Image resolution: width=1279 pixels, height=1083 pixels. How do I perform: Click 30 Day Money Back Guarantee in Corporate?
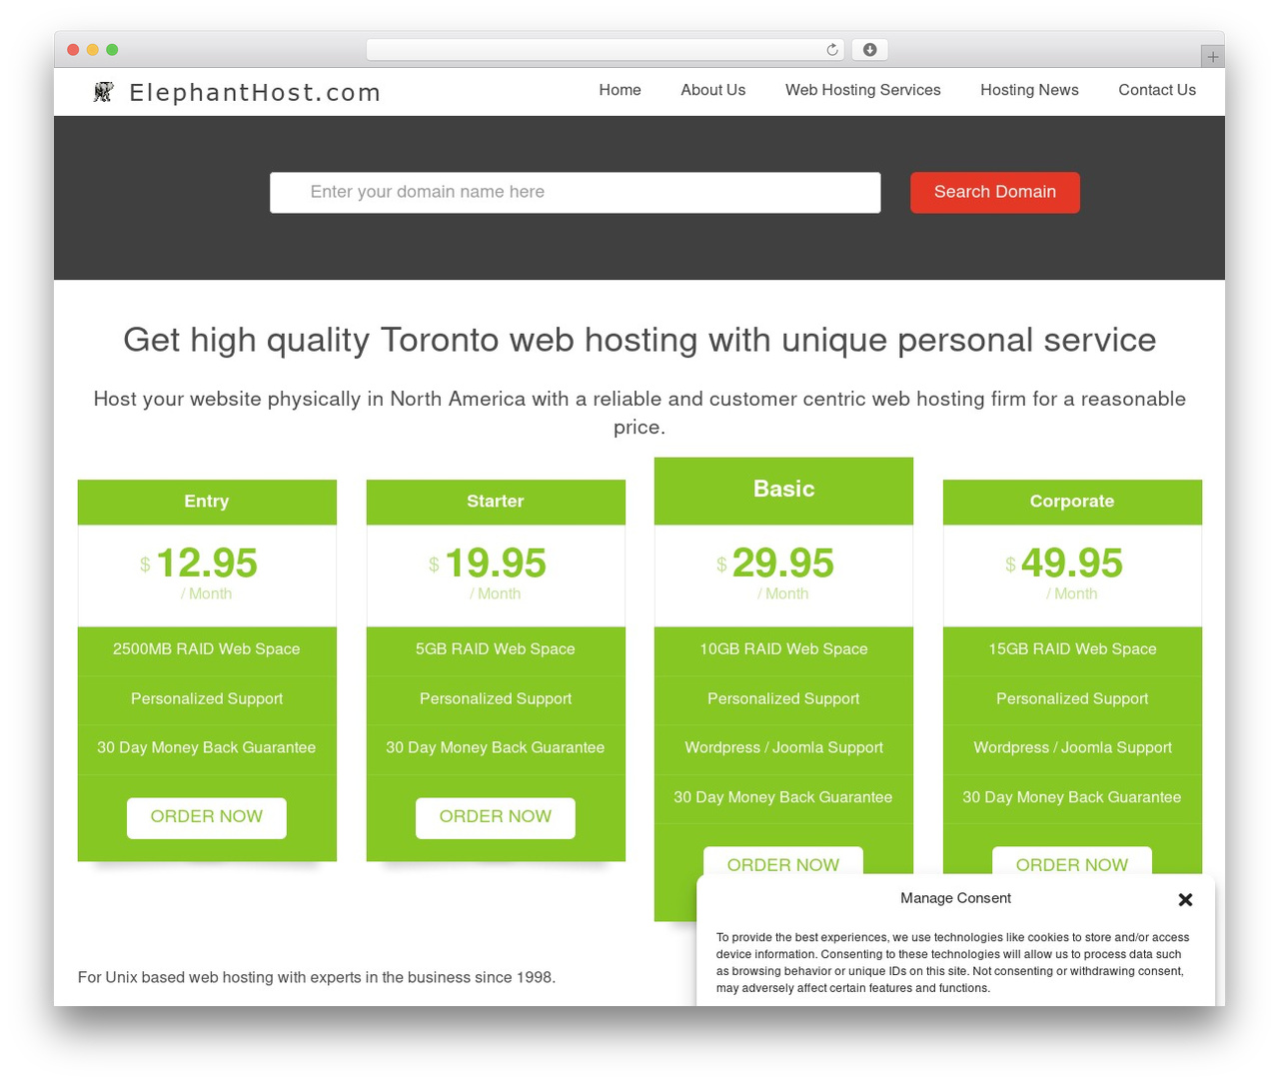[1072, 797]
